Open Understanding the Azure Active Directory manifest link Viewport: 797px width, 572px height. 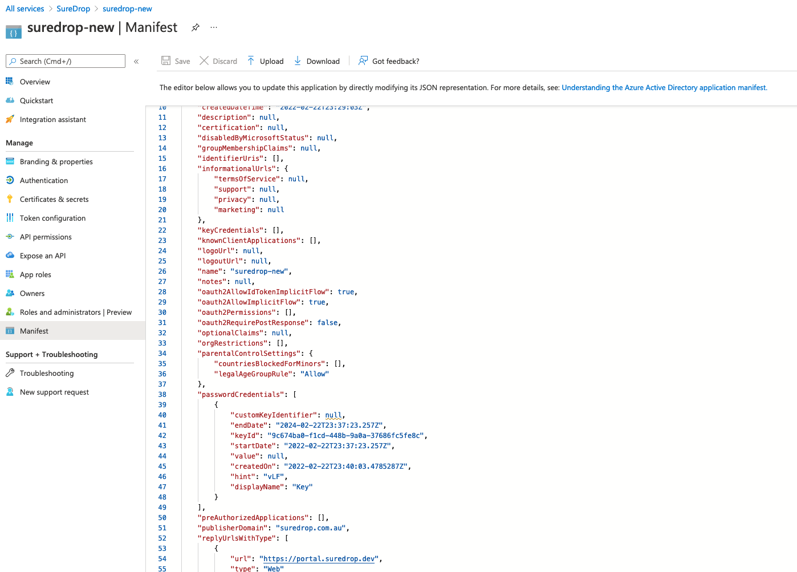[665, 88]
